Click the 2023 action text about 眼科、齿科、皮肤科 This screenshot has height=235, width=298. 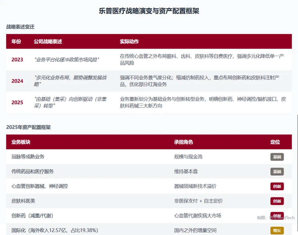click(202, 60)
